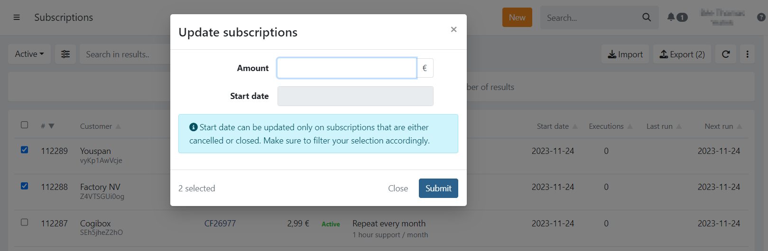This screenshot has width=768, height=251.
Task: Refresh the subscriptions list
Action: 726,54
